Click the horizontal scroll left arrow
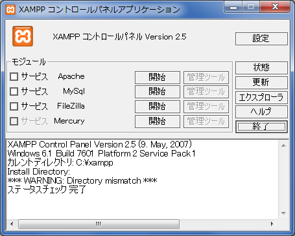Image resolution: width=295 pixels, height=236 pixels. (12, 224)
